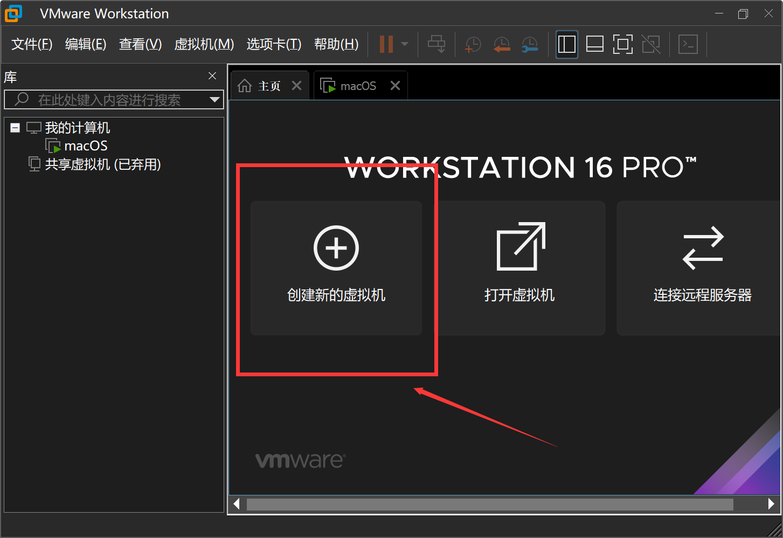Collapse the 我的计算机 tree node
Viewport: 783px width, 538px height.
point(15,128)
